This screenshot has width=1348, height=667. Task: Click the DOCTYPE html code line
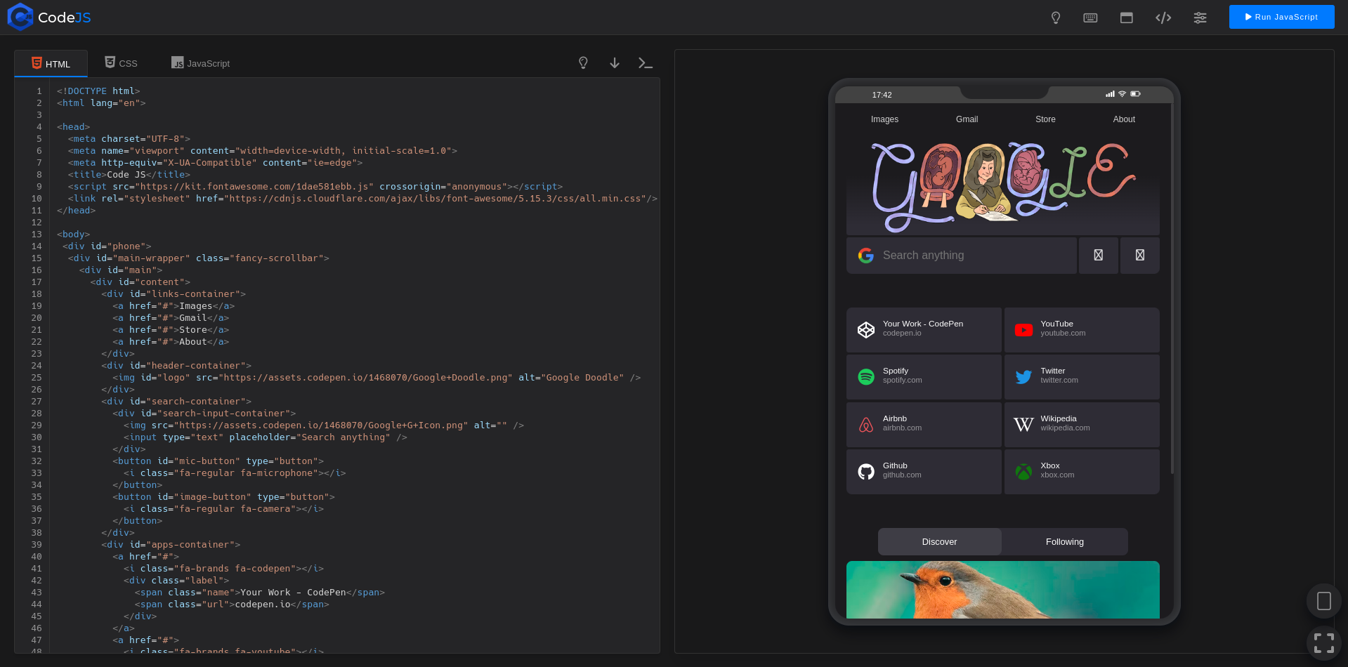[98, 91]
